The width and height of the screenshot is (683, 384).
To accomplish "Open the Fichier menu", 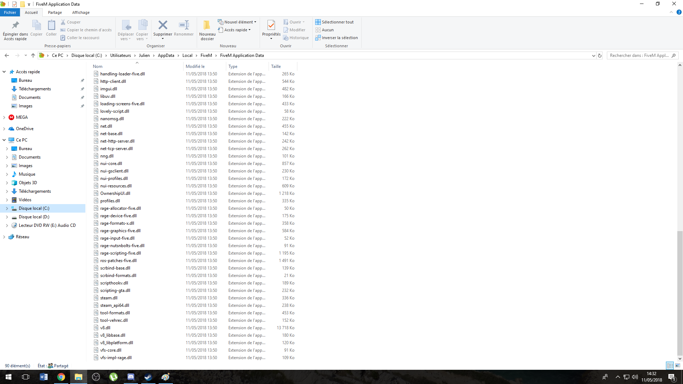I will 10,12.
